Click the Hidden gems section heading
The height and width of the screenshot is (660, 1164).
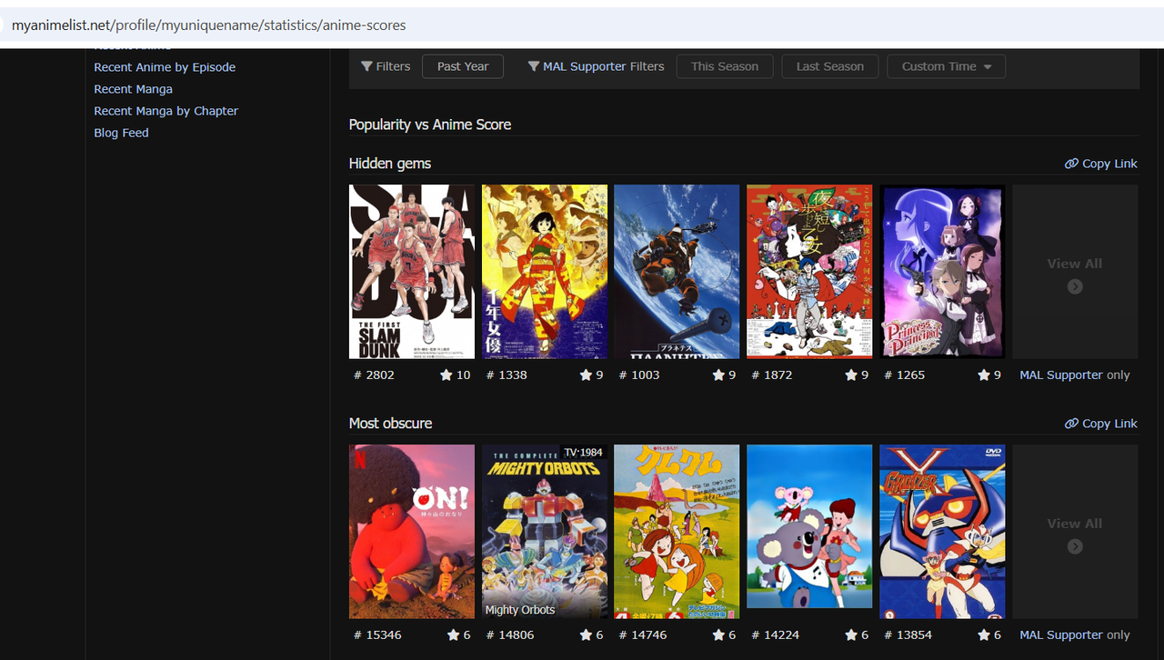(x=390, y=164)
